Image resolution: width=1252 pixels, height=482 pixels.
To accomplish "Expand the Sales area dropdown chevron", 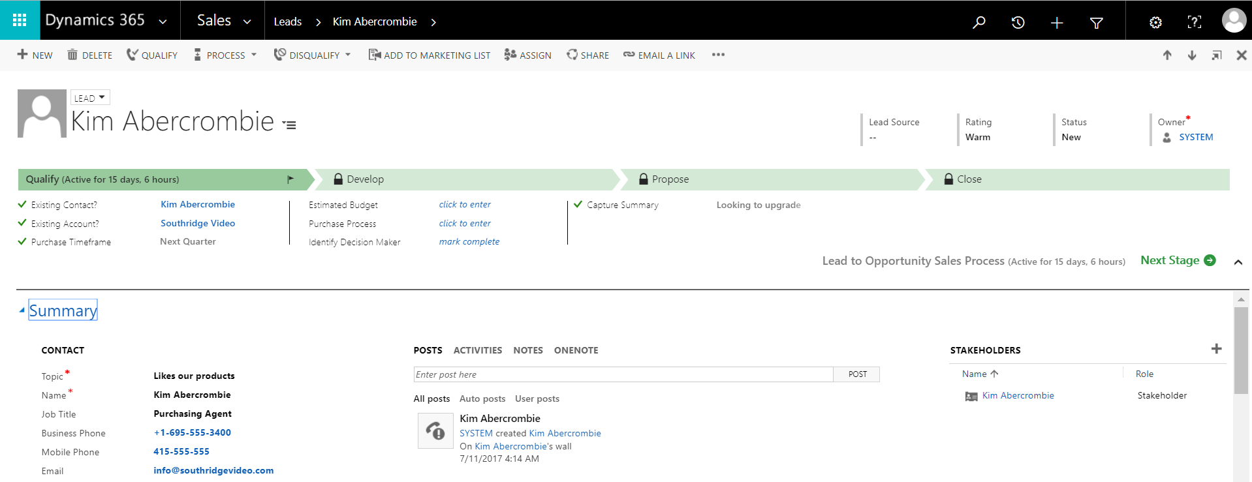I will click(247, 22).
